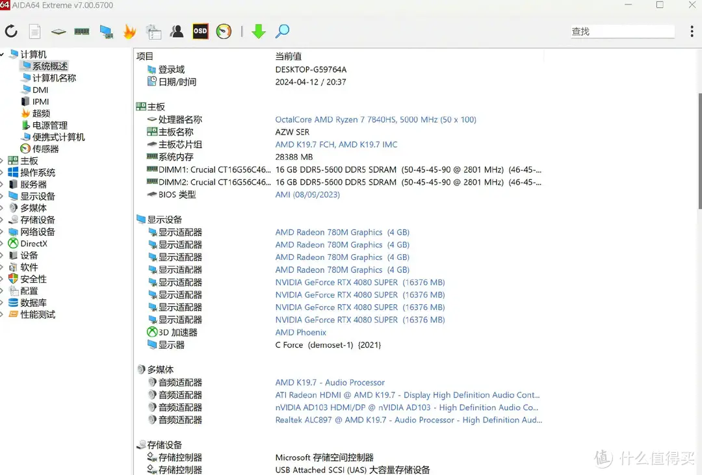
Task: Open the nVIDIA AD103 HDMI/DP audio link
Action: [406, 407]
